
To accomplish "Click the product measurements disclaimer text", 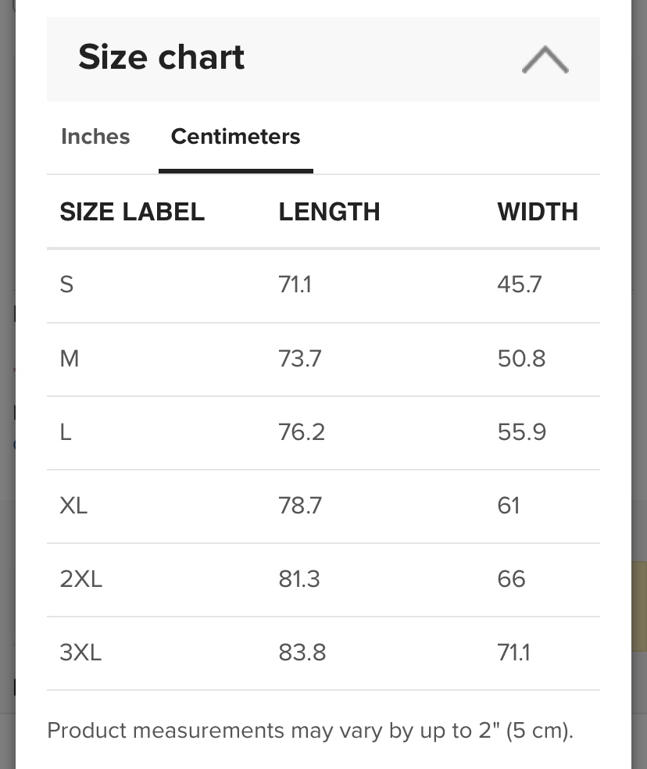I will coord(310,731).
